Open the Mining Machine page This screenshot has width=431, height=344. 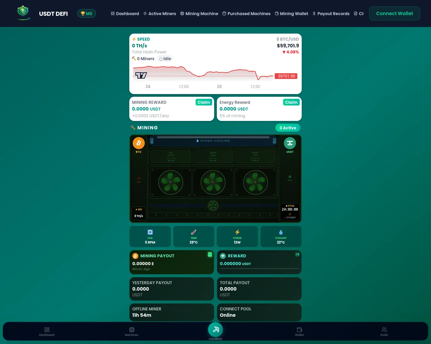coord(199,14)
